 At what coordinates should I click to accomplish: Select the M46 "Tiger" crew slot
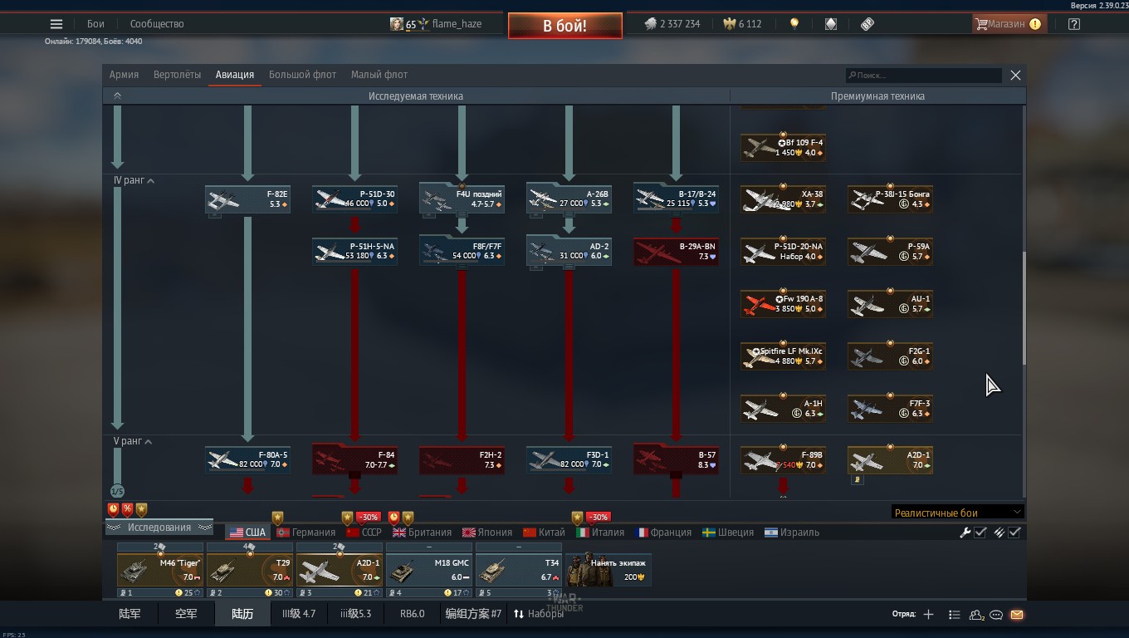click(x=159, y=570)
